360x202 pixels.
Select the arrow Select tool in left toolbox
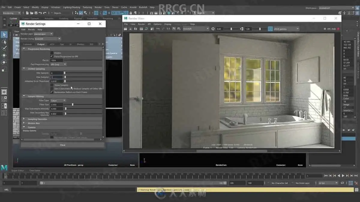tap(4, 35)
